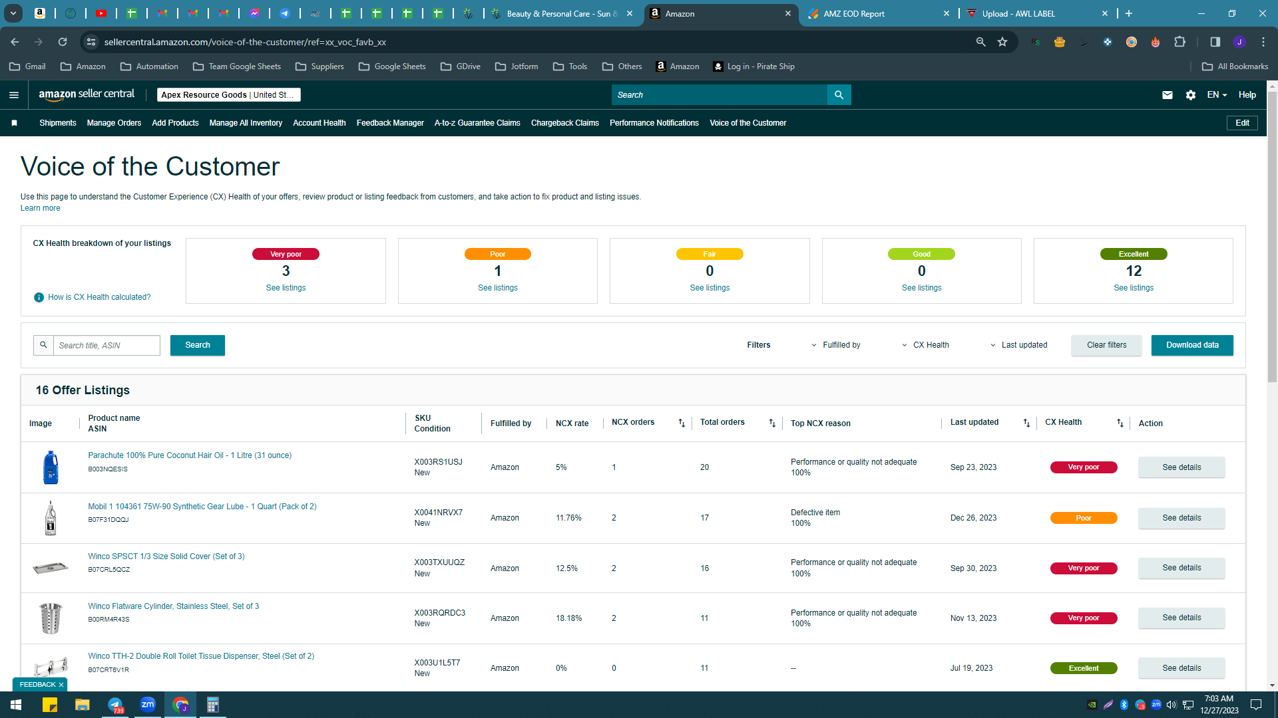Open Telegram from the taskbar

(115, 705)
